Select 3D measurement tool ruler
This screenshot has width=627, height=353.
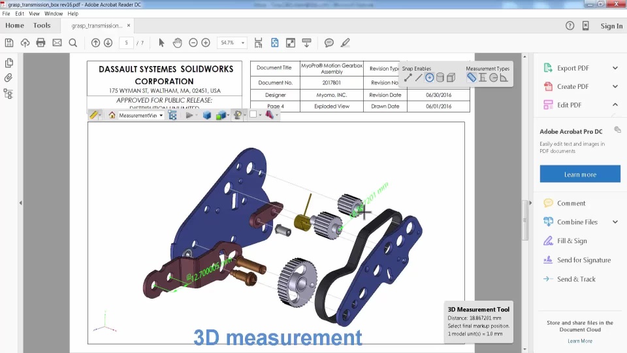(x=93, y=115)
